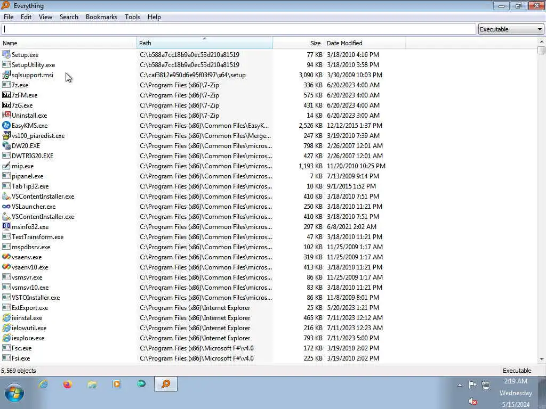Select the vsmsvr.exe file name

click(x=27, y=277)
